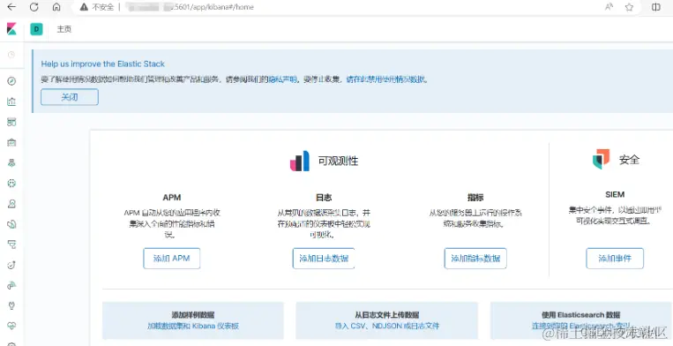Click the 日志 section title
Image resolution: width=673 pixels, height=346 pixels.
pyautogui.click(x=324, y=198)
